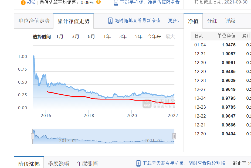Grab the left handle of chart navigator
This screenshot has height=168, width=251.
click(x=32, y=136)
